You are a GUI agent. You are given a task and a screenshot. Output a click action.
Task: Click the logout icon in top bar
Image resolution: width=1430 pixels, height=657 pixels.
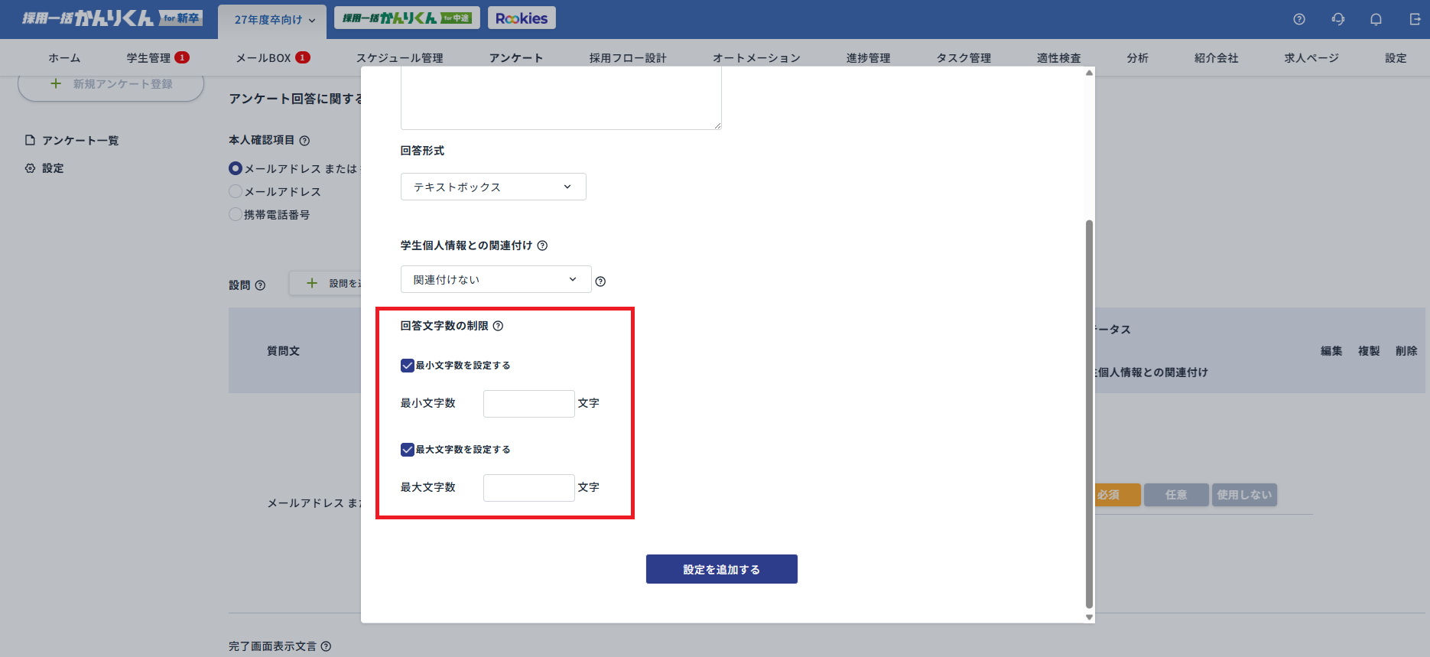[1415, 19]
